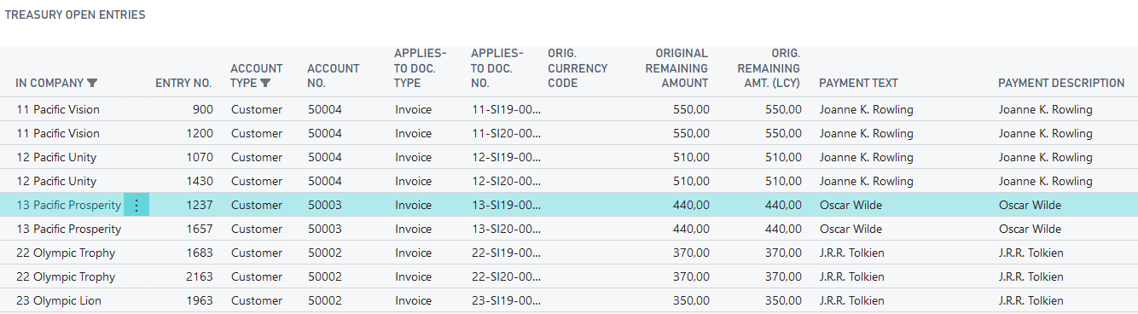Screen dimensions: 1138x314
Task: Open the highlighted 13 Pacific Prosperity link
Action: 68,205
